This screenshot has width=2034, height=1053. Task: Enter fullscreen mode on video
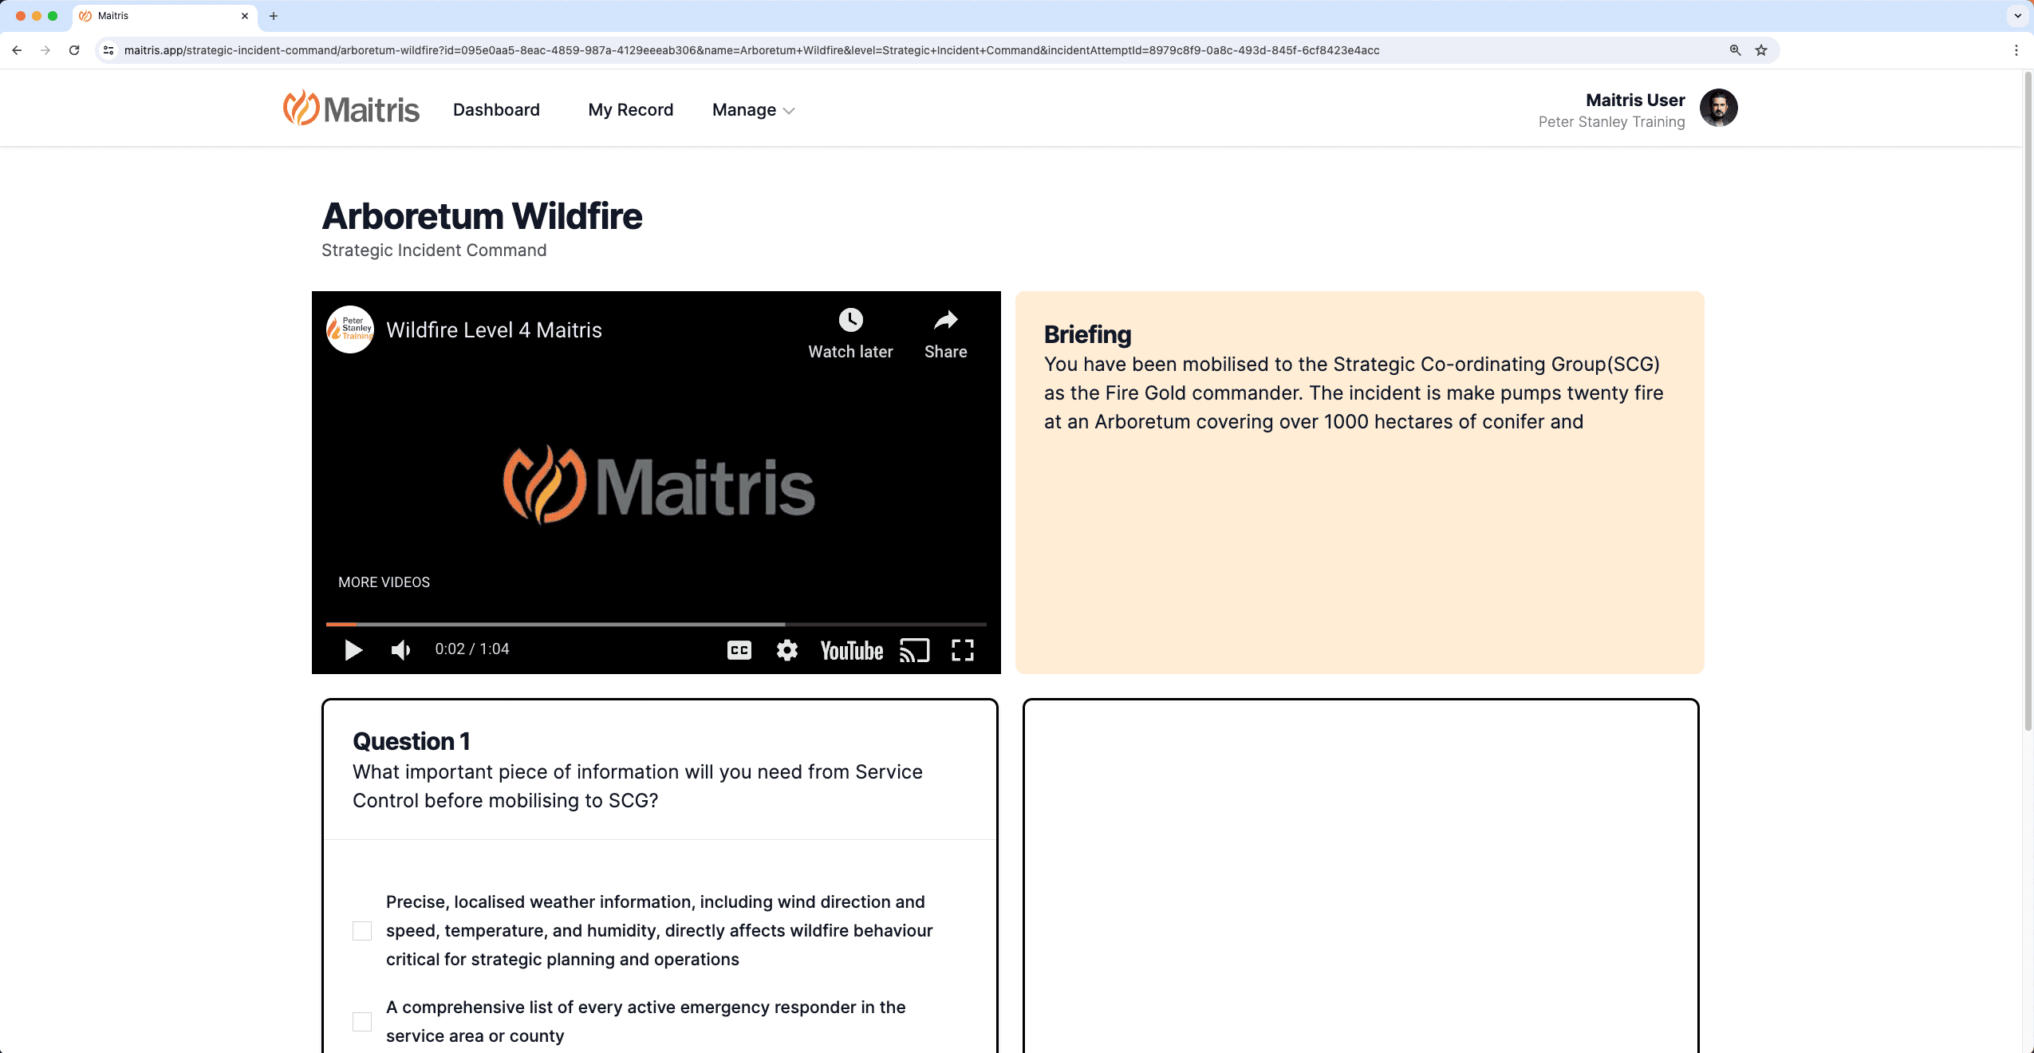click(962, 650)
